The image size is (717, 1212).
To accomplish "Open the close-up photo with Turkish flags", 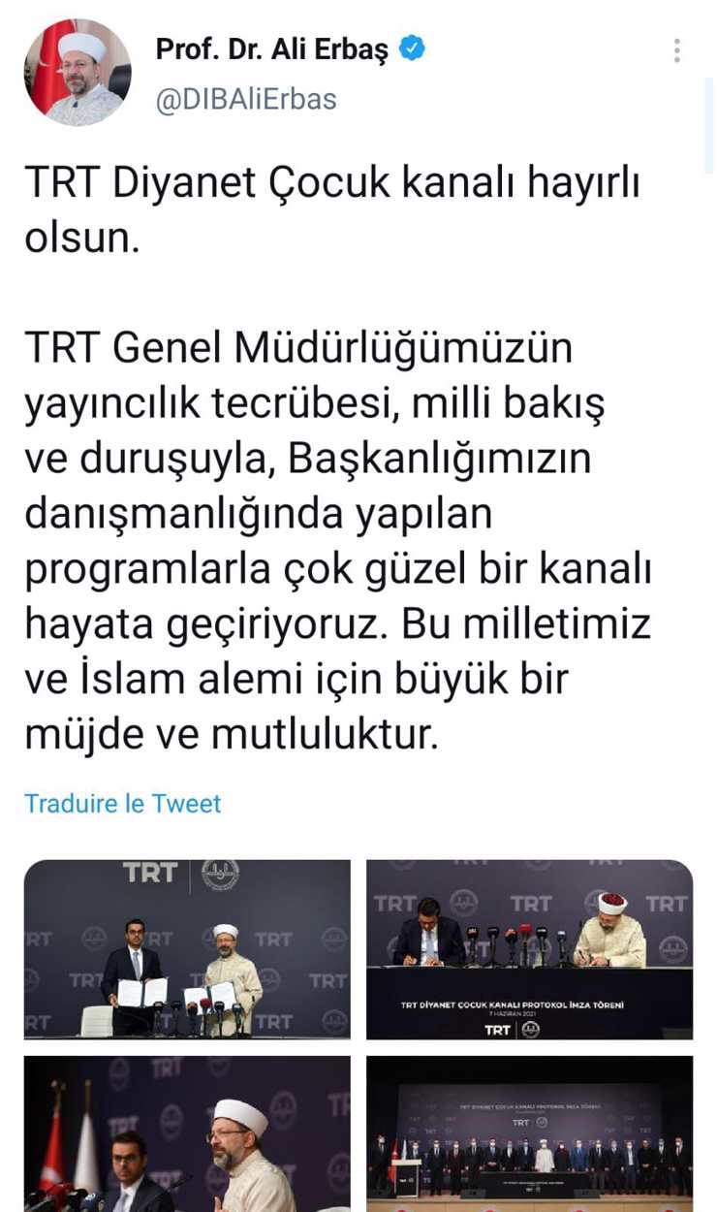I will (x=187, y=1133).
